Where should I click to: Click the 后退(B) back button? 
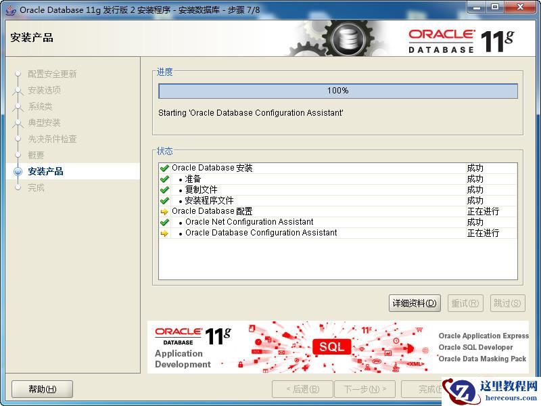click(x=302, y=389)
